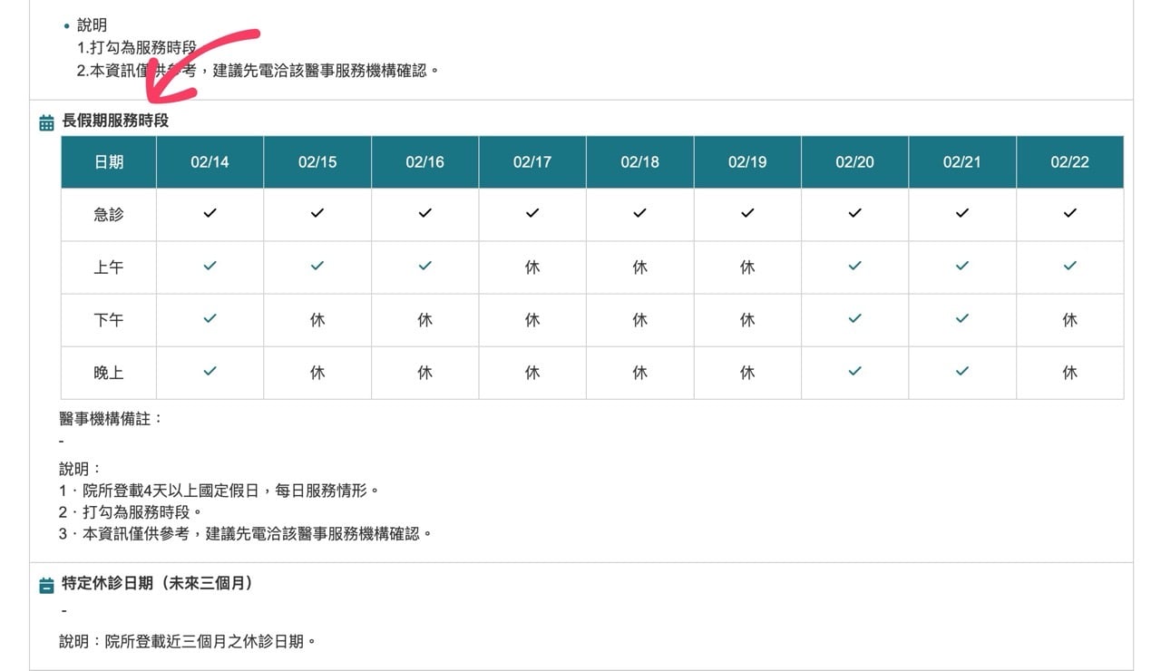
Task: Select the 急診 checkmark under 02/14
Action: pyautogui.click(x=210, y=215)
